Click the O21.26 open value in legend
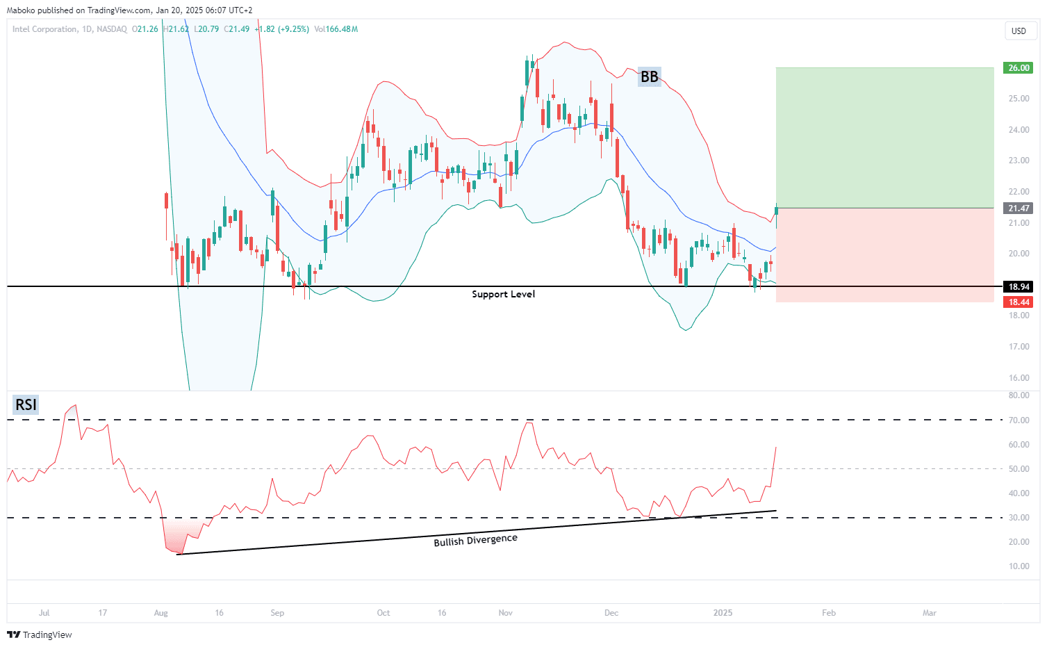1047x647 pixels. [145, 29]
